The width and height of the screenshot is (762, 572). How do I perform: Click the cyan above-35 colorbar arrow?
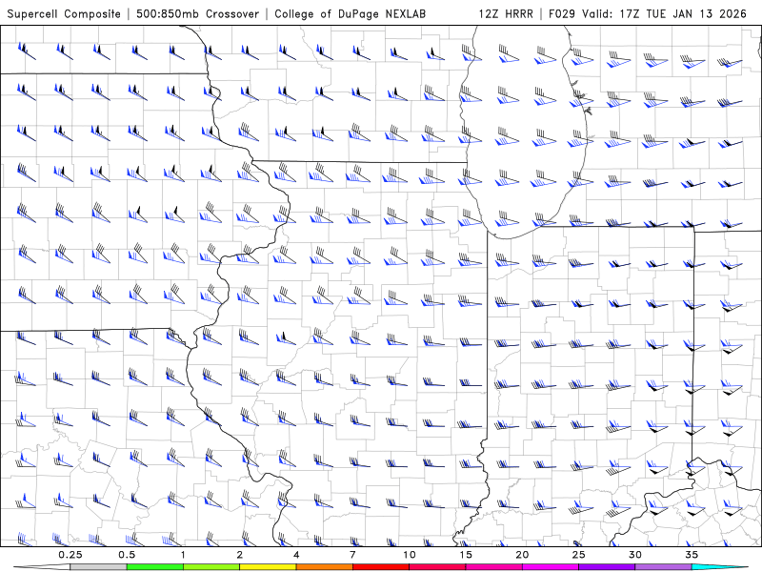(x=720, y=567)
